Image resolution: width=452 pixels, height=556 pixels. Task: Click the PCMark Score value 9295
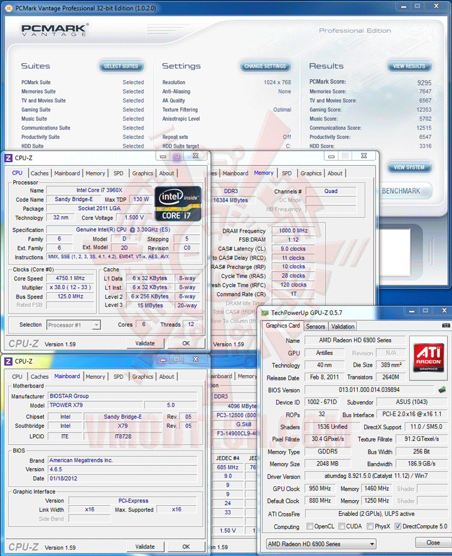point(424,83)
